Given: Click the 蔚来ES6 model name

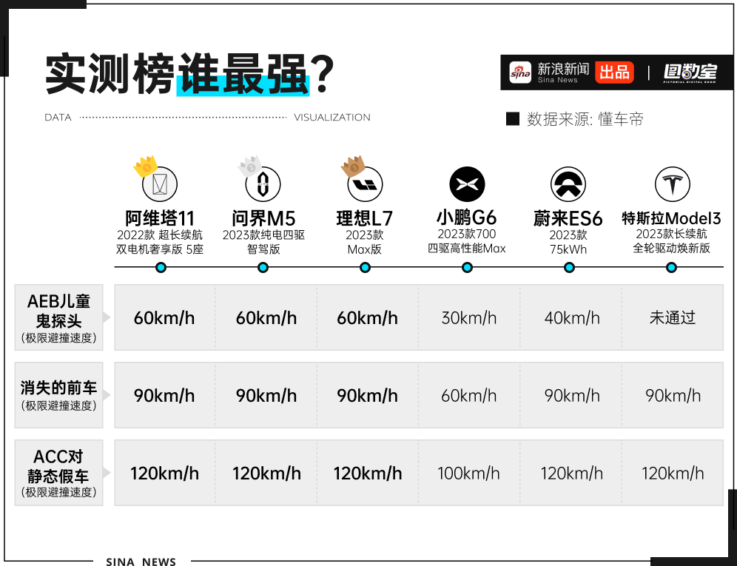Looking at the screenshot, I should pos(568,218).
